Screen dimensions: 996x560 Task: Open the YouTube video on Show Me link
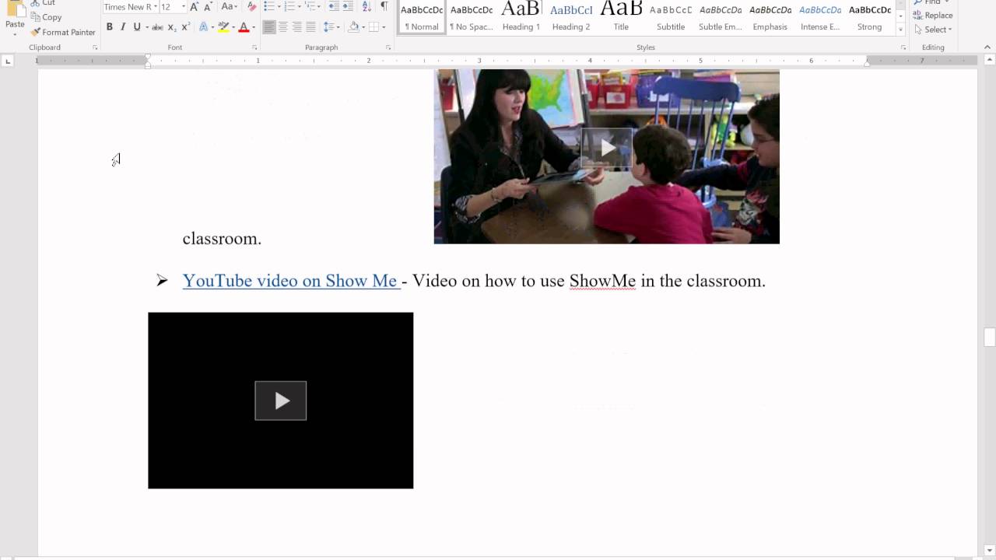pos(291,281)
